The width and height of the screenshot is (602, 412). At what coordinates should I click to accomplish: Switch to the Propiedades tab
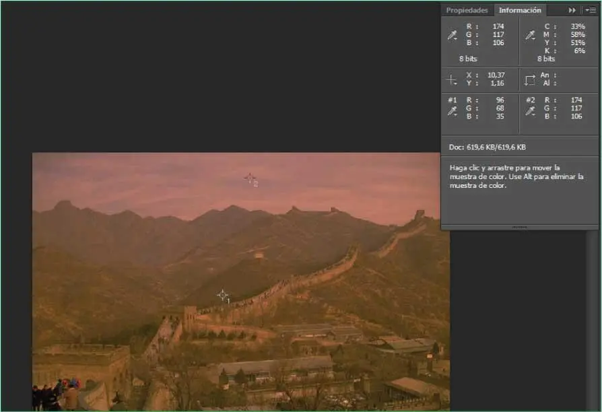467,10
